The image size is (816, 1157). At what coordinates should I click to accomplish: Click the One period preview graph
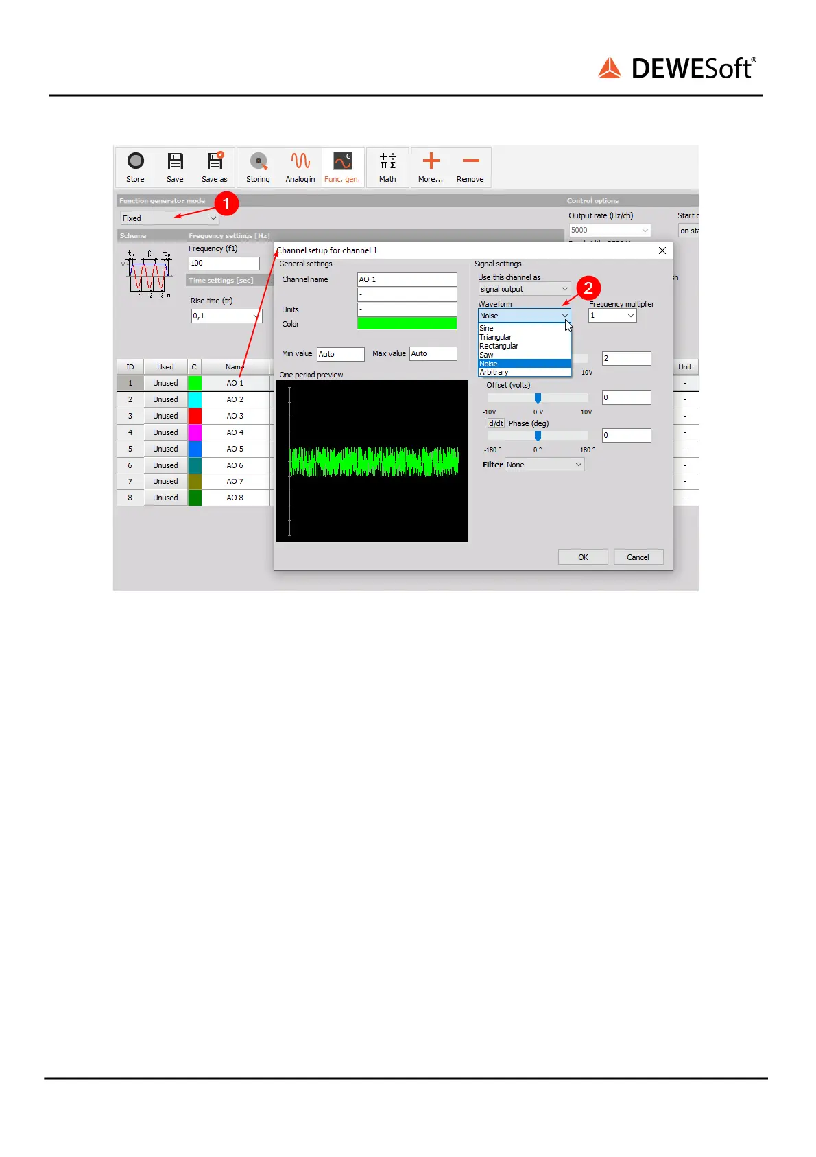coord(372,461)
